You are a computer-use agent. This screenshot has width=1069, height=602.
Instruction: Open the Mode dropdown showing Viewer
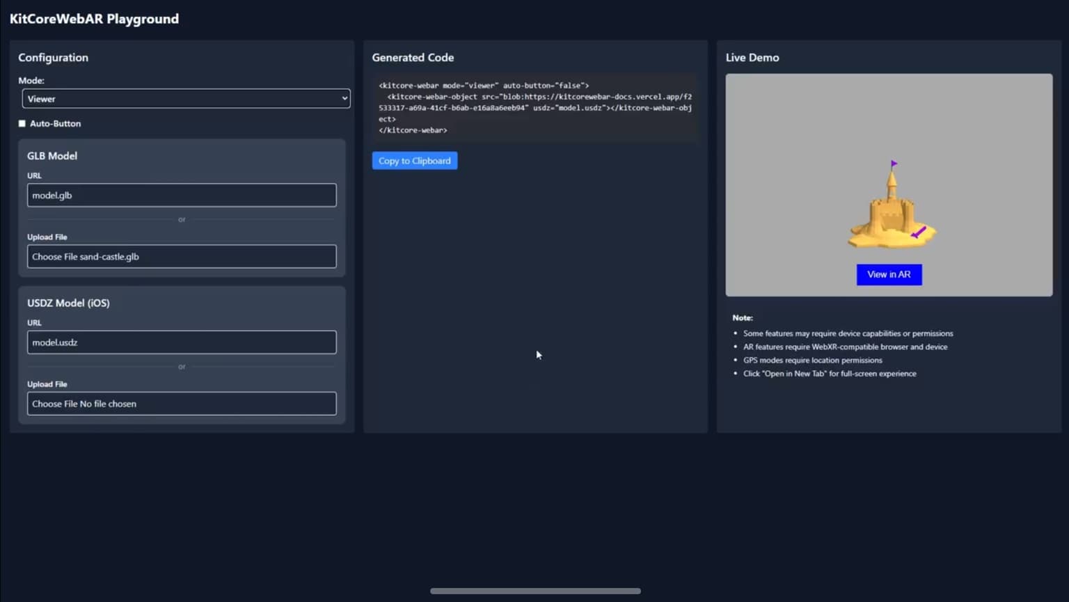coord(185,99)
